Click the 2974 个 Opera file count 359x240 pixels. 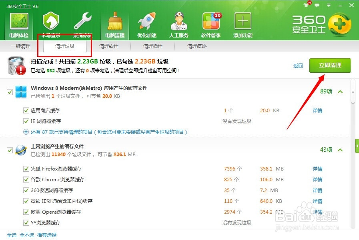point(233,212)
